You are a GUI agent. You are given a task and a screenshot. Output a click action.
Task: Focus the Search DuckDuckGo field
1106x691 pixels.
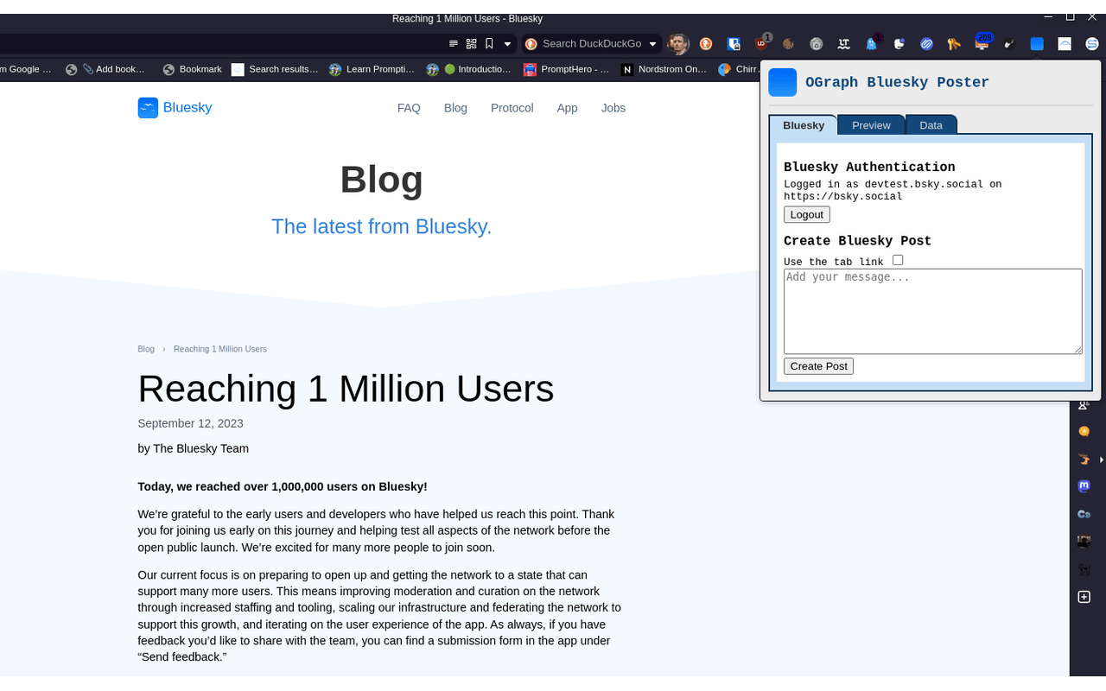click(592, 44)
